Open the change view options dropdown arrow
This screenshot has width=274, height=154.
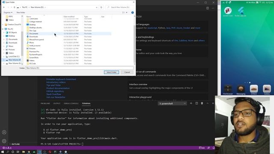tap(127, 12)
